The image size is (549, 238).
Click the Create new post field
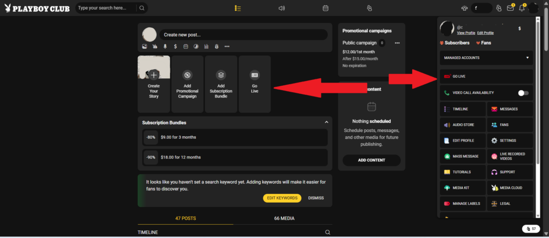(x=243, y=35)
